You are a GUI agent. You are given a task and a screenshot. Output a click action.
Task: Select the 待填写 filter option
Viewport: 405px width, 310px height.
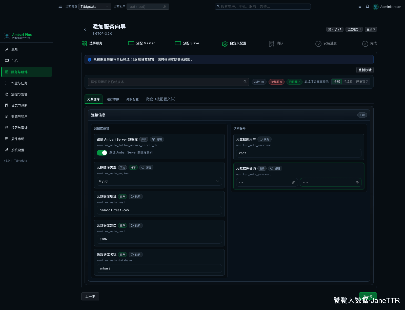(x=348, y=82)
